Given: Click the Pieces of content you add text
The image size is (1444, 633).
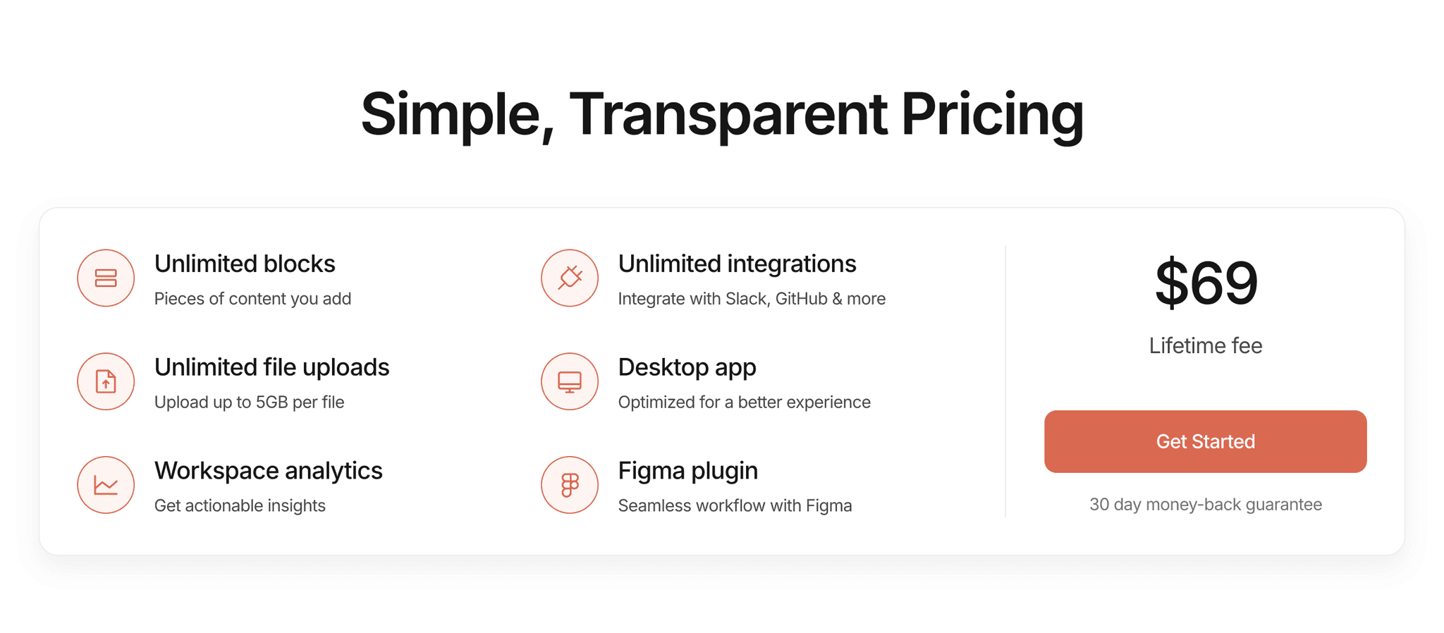Looking at the screenshot, I should (252, 298).
